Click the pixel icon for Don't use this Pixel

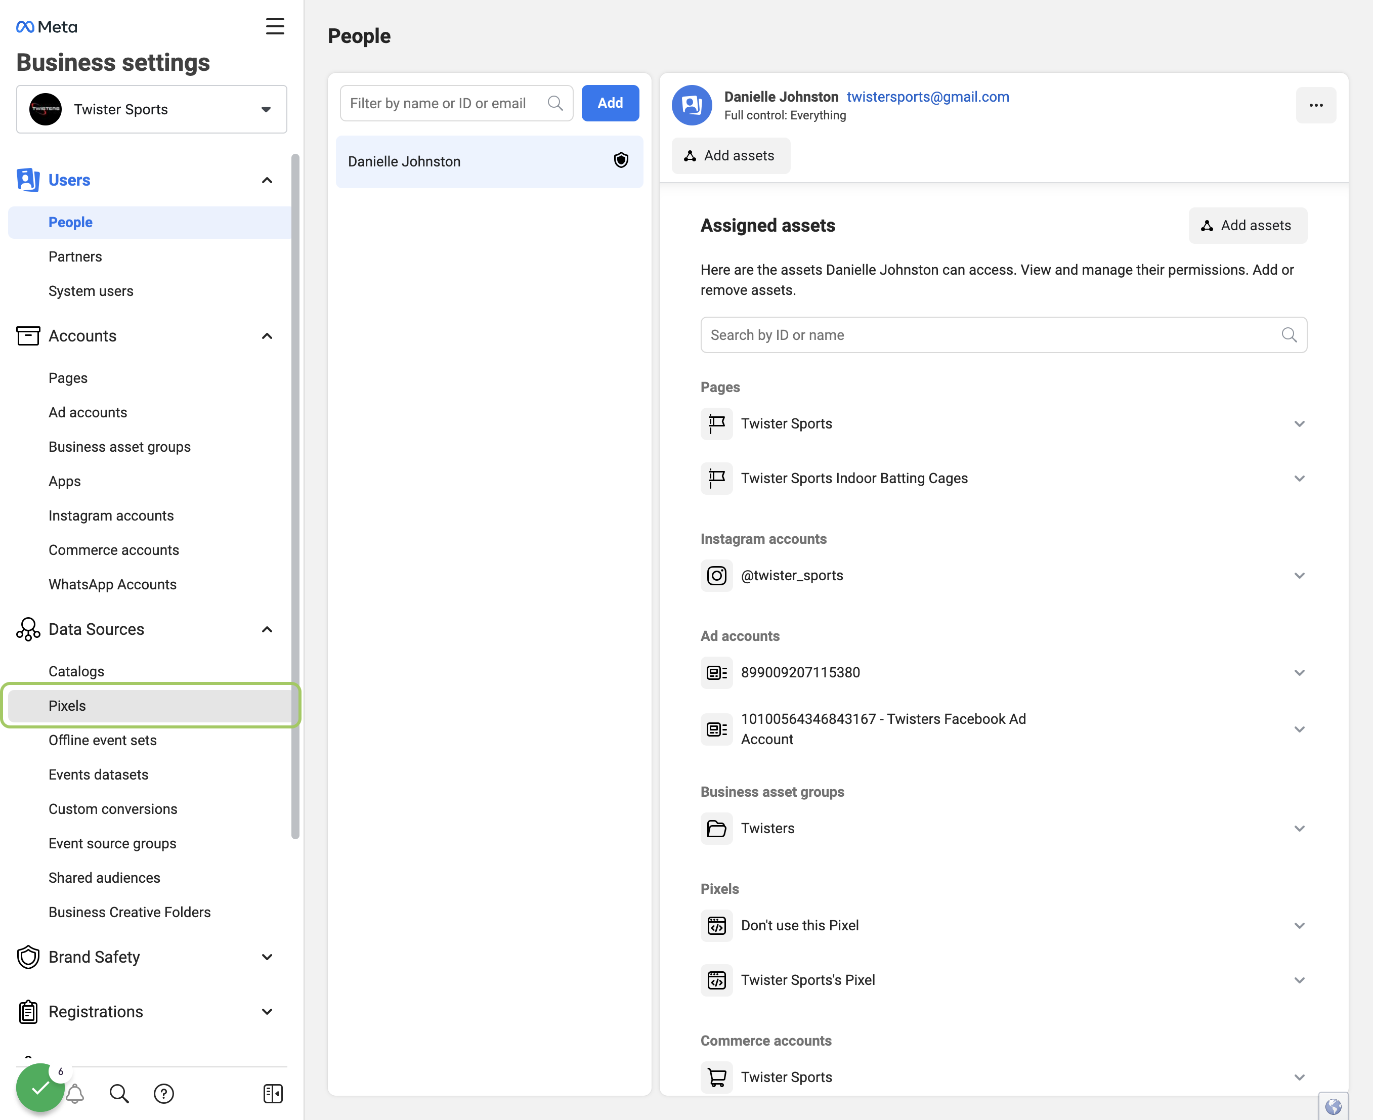tap(716, 926)
